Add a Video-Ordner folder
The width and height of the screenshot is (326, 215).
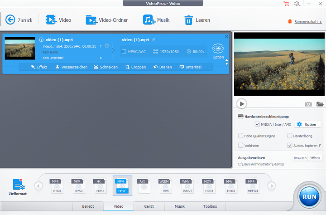91,20
